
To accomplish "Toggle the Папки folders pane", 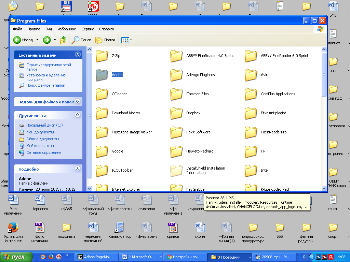I will pyautogui.click(x=105, y=40).
